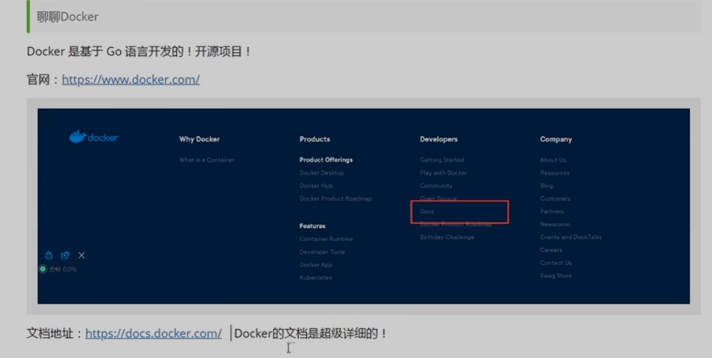Open the Customers link

tap(555, 199)
